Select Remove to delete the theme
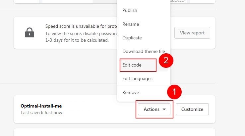The height and width of the screenshot is (136, 245). [x=131, y=92]
